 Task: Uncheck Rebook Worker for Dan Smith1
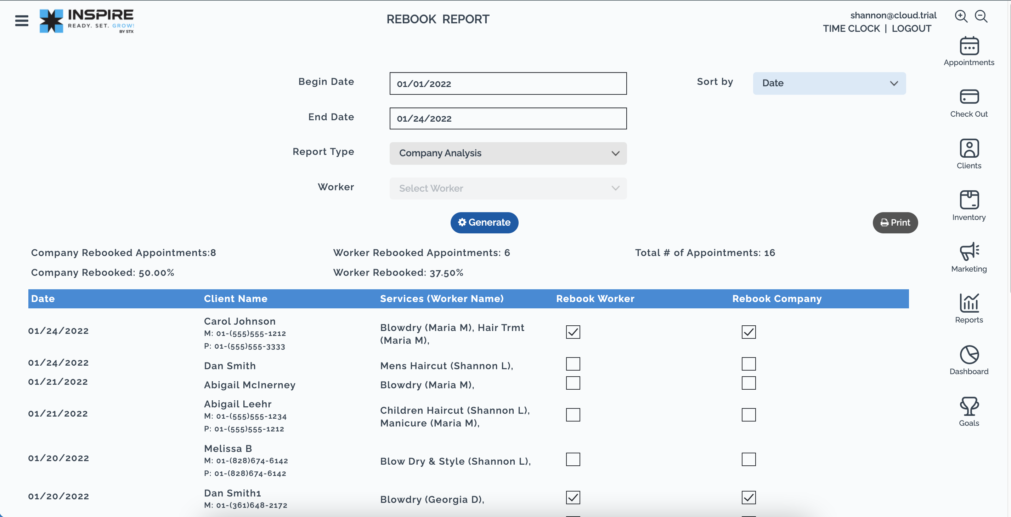pos(573,498)
